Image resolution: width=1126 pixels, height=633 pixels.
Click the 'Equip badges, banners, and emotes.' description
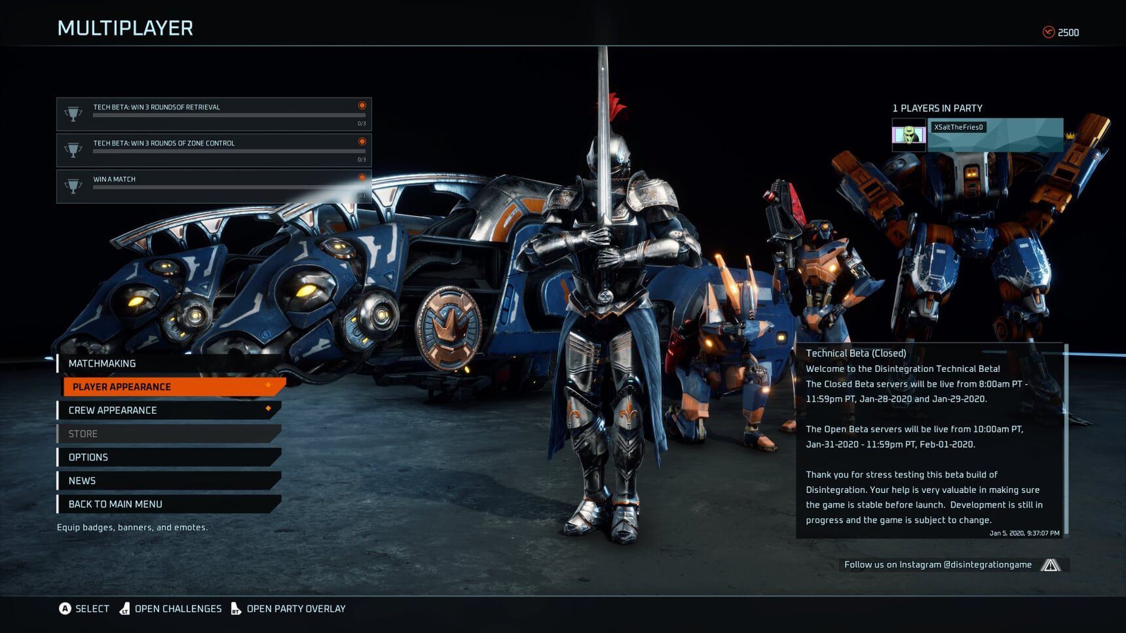132,527
